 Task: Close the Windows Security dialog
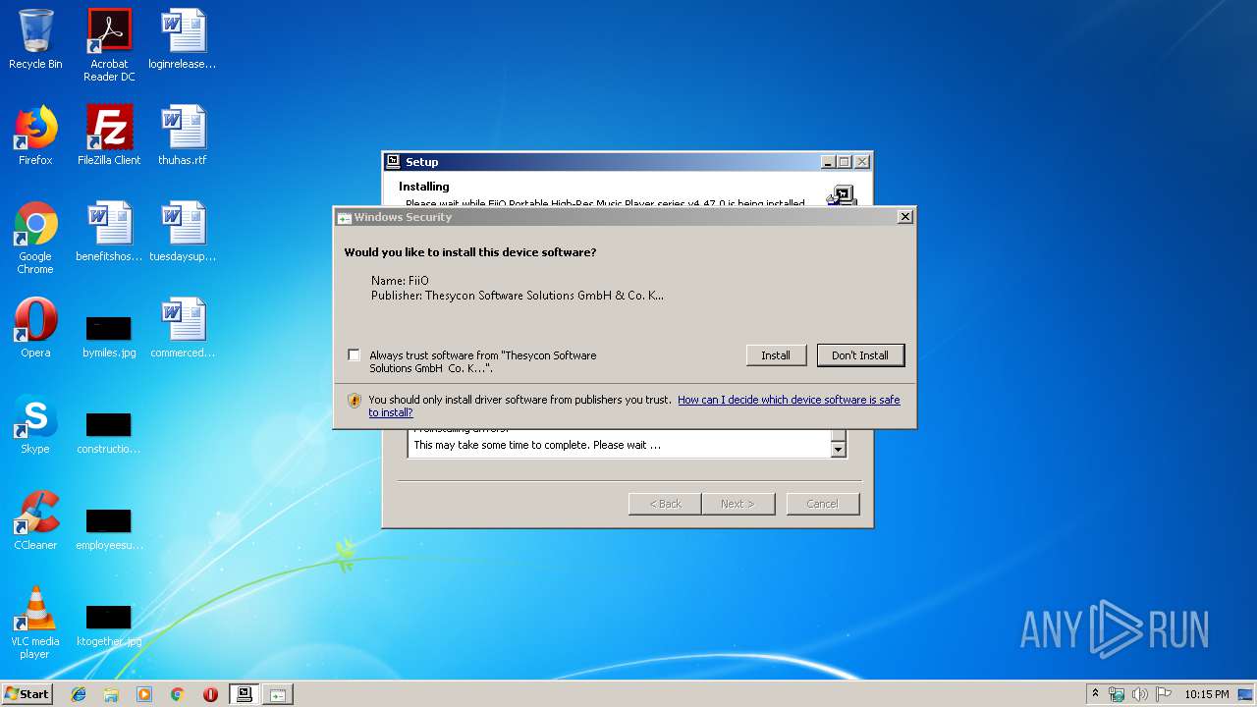click(905, 217)
